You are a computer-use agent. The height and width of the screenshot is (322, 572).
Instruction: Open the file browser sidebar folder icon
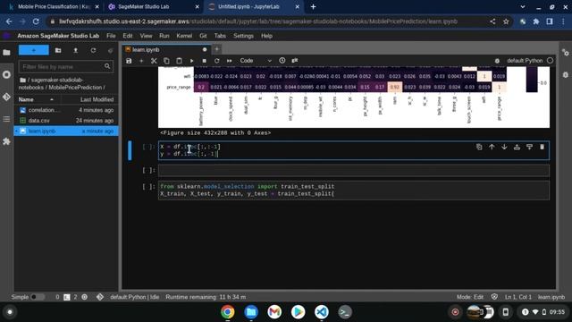[x=6, y=53]
